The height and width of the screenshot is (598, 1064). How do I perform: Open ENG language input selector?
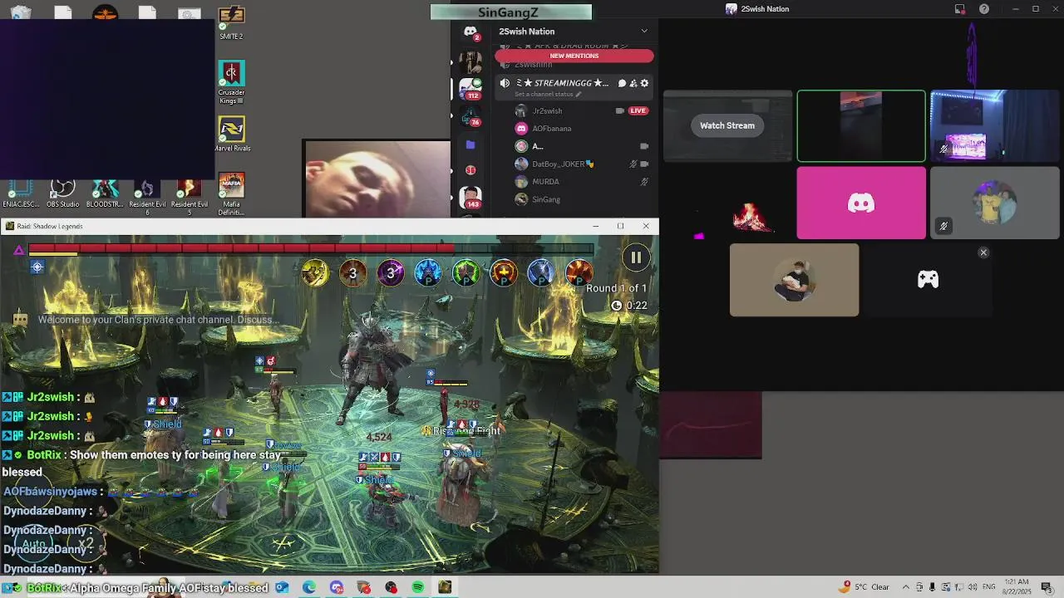(x=989, y=587)
